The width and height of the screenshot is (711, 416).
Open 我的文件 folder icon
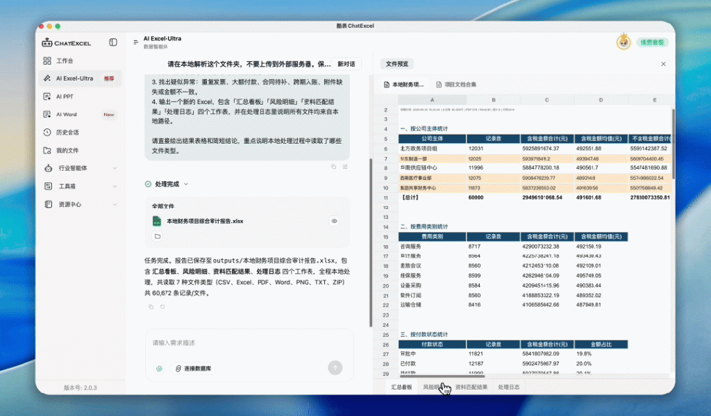(x=47, y=150)
